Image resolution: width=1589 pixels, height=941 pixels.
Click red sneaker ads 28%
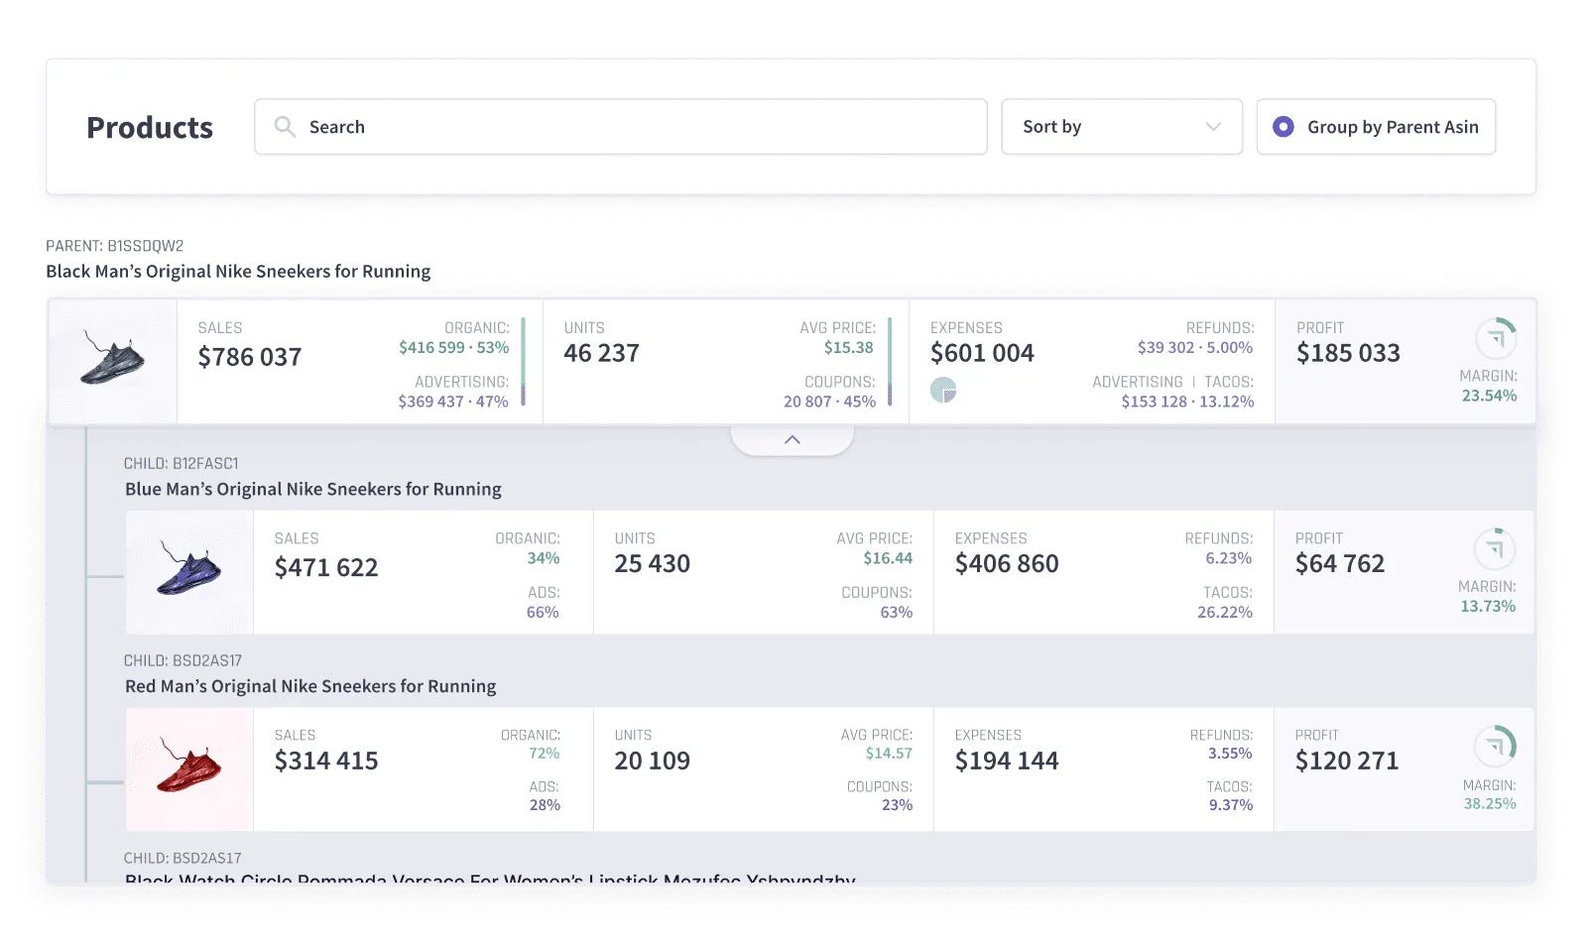click(x=545, y=805)
